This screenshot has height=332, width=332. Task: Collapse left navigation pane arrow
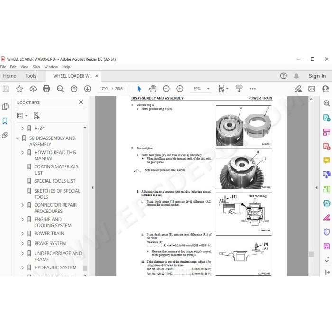coord(92,188)
